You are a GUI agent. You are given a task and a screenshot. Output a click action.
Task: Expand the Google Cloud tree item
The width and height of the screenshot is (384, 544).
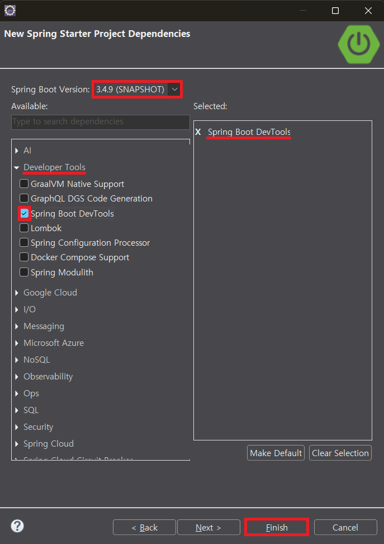pyautogui.click(x=17, y=293)
